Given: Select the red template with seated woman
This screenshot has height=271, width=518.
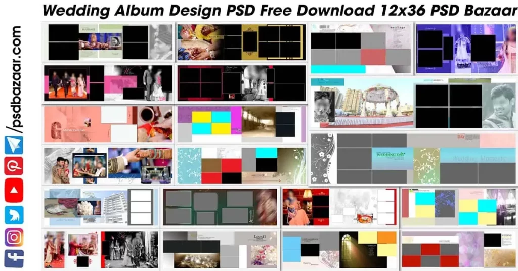Looking at the screenshot, I should 339,207.
